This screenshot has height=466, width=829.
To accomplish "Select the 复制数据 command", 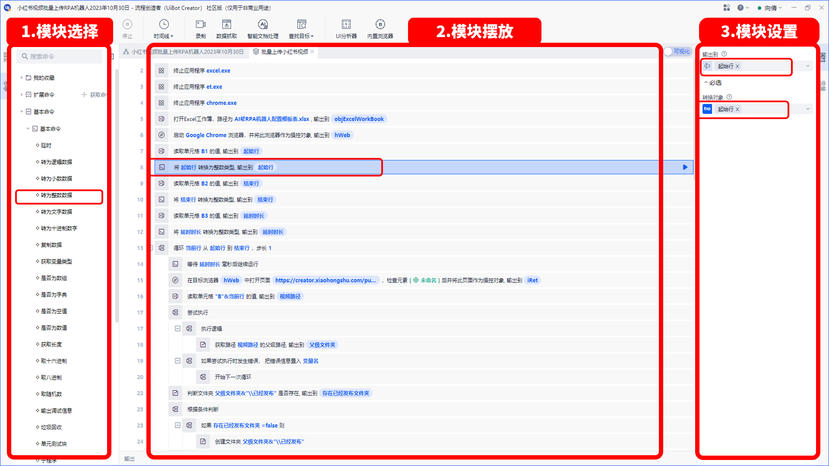I will (51, 245).
